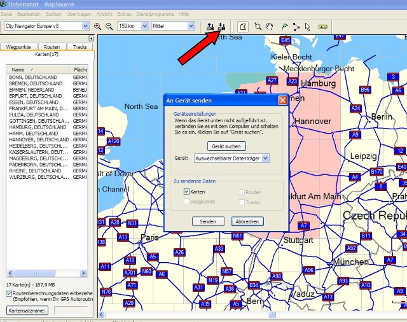407x322 pixels.
Task: Select the Waypoint flag tool
Action: 284,27
